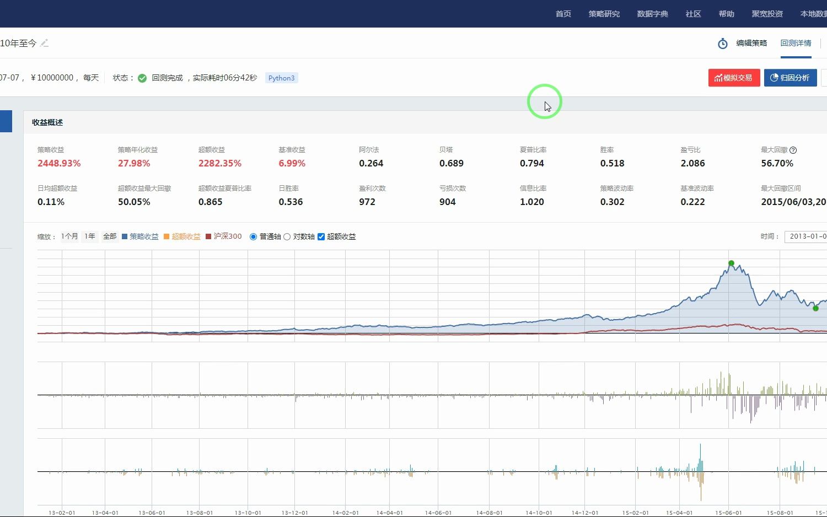
Task: Select the 对数轴 radio button
Action: pyautogui.click(x=287, y=236)
